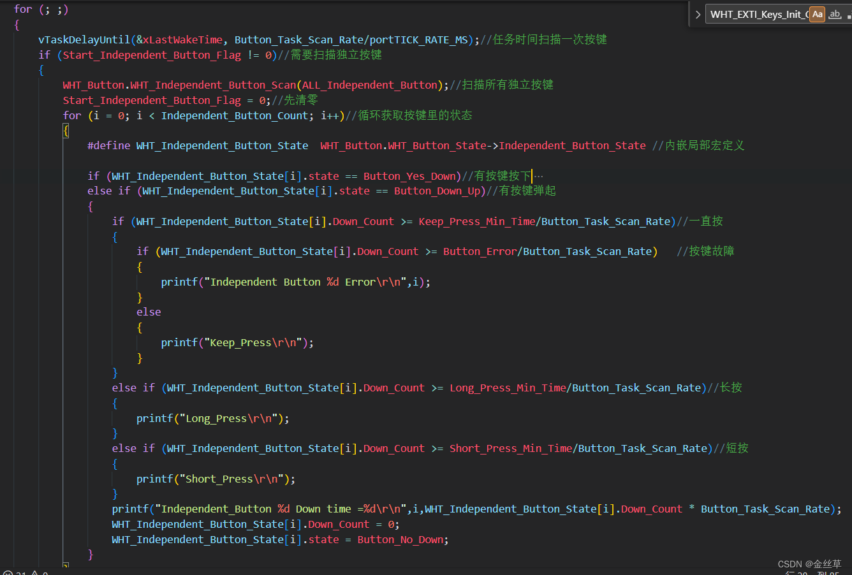
Task: Toggle the Match Whole Word ab option
Action: point(835,14)
